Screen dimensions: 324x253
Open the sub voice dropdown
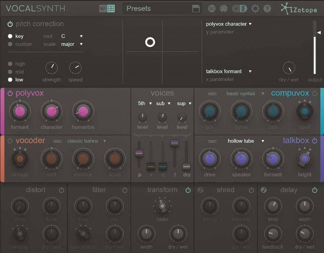click(x=163, y=103)
